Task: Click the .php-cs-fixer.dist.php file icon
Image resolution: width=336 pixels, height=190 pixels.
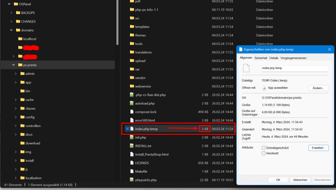Action: [132, 95]
